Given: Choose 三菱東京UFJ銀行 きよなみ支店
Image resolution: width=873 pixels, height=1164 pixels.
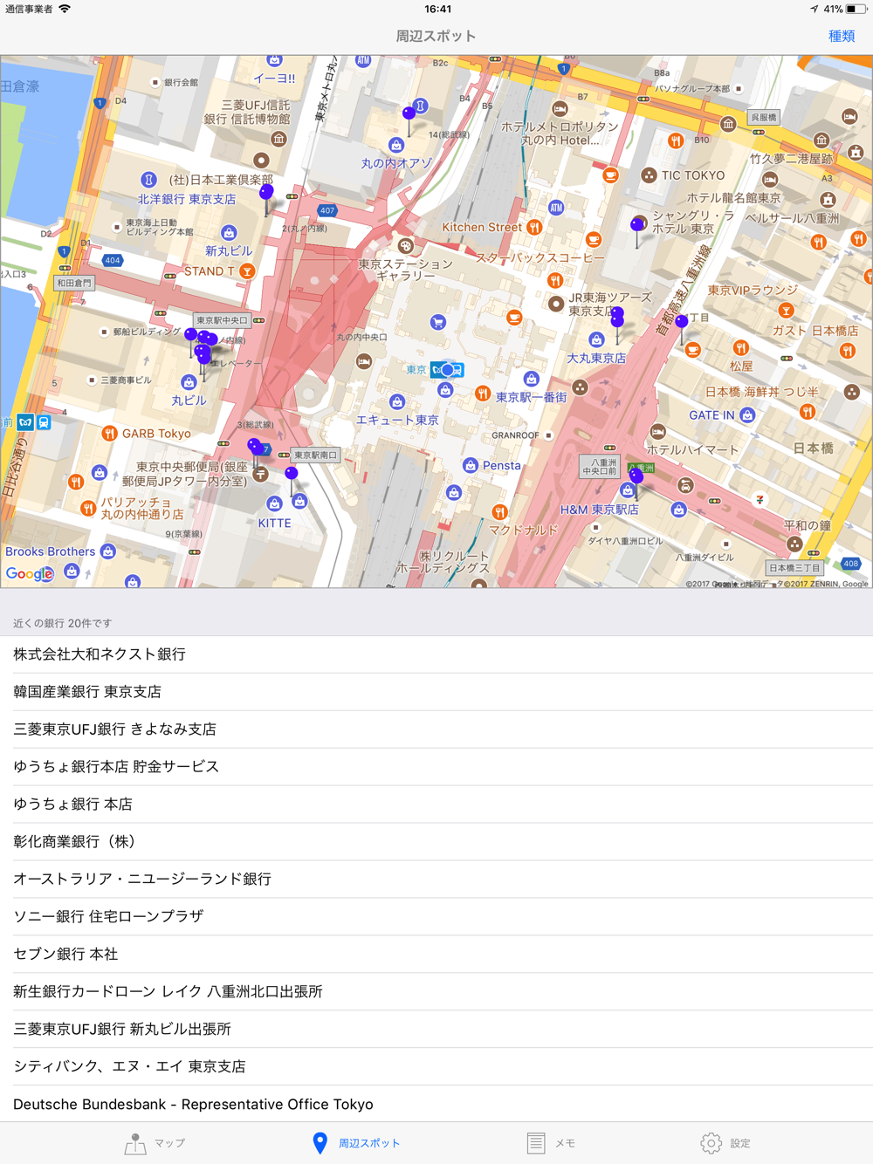Looking at the screenshot, I should [x=436, y=729].
